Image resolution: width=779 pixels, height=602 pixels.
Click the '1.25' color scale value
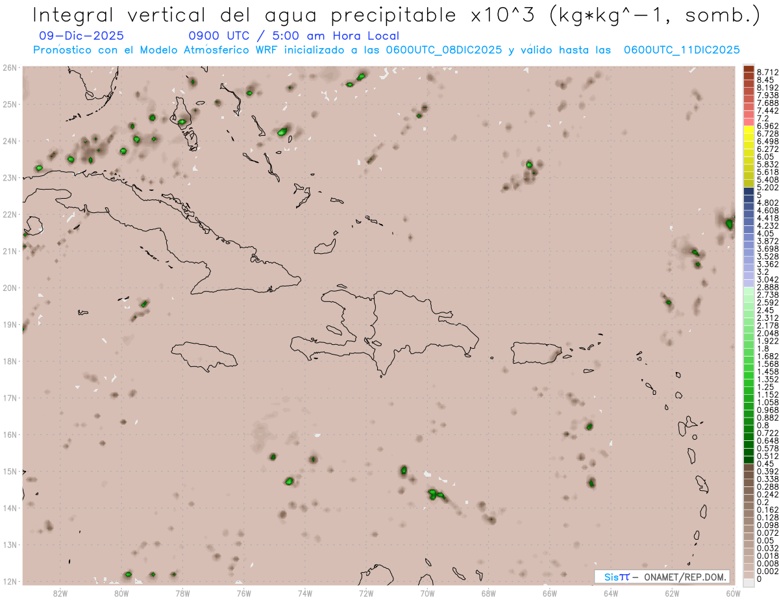[765, 387]
